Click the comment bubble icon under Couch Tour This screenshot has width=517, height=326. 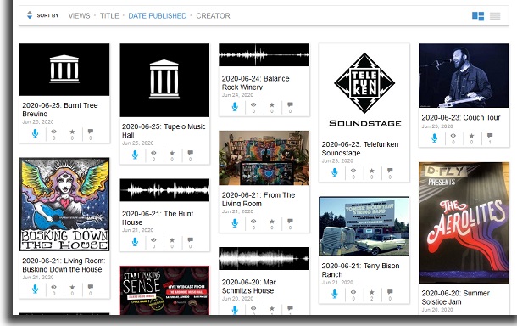click(x=490, y=136)
